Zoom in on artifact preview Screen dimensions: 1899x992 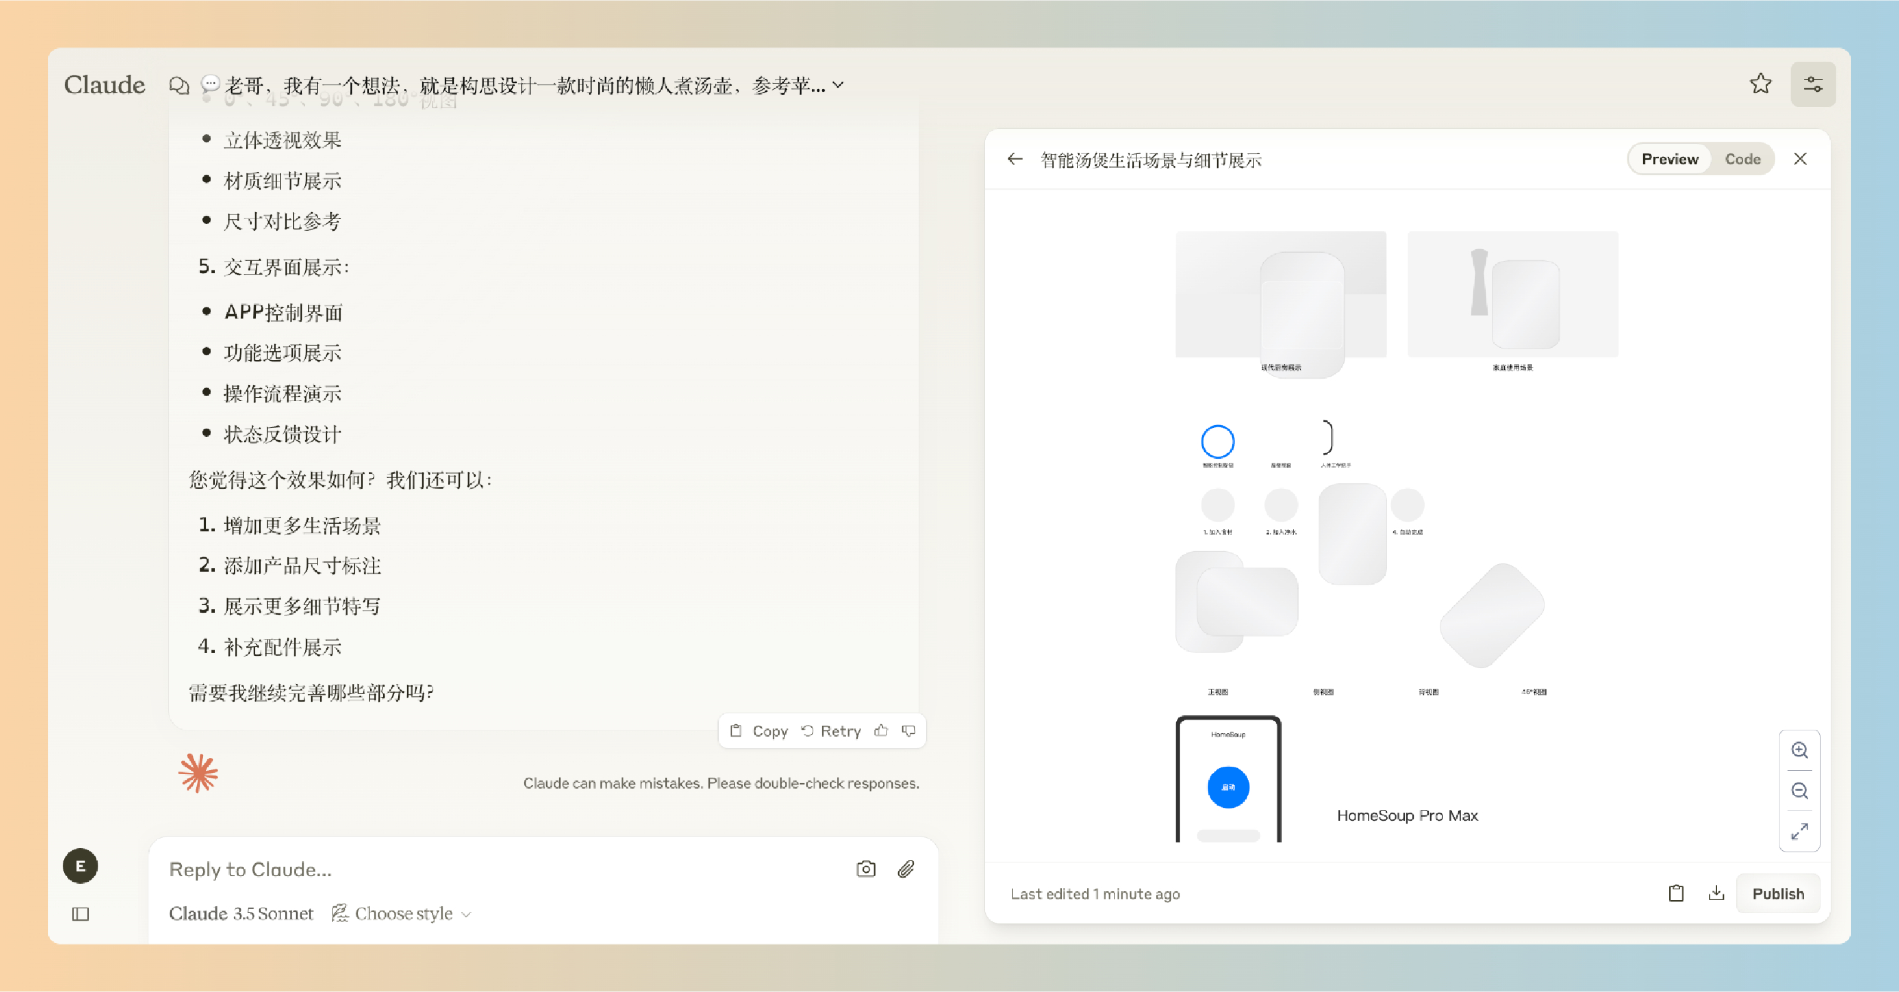click(1799, 750)
